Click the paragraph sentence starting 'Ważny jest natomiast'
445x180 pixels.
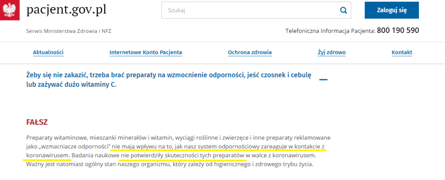pyautogui.click(x=170, y=164)
